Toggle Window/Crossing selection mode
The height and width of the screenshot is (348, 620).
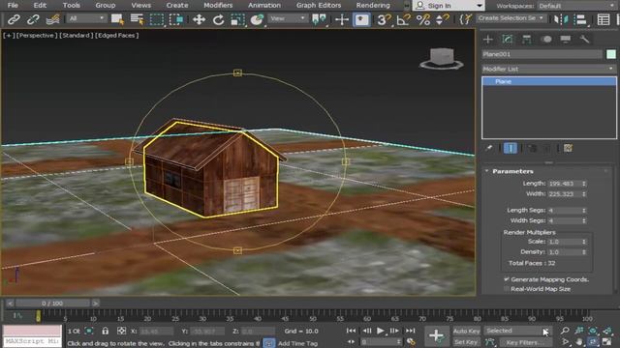(x=176, y=19)
